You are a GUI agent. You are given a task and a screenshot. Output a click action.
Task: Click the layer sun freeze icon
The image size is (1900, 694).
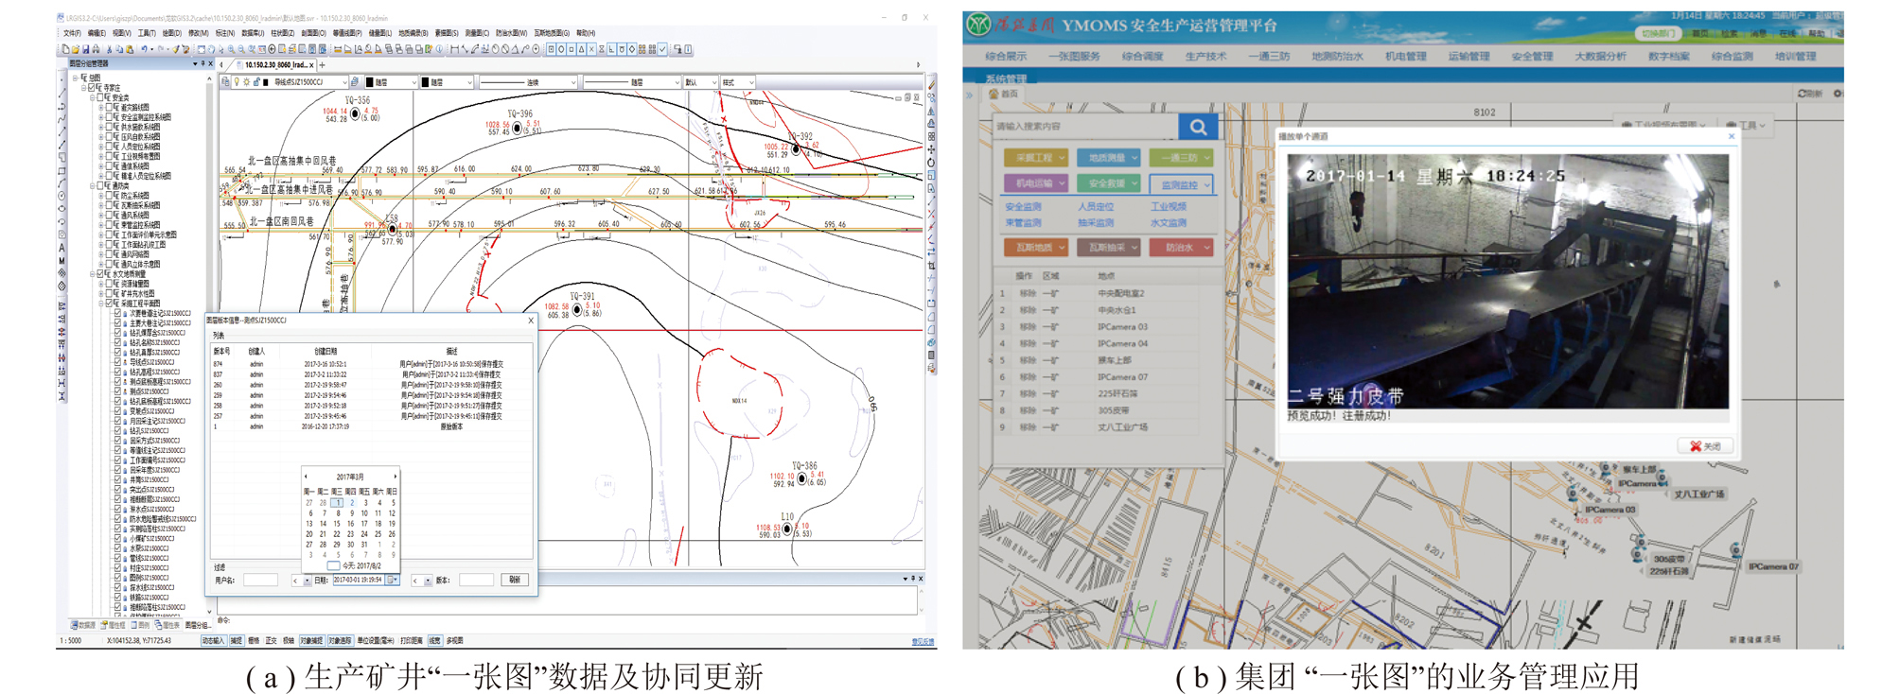(x=247, y=81)
